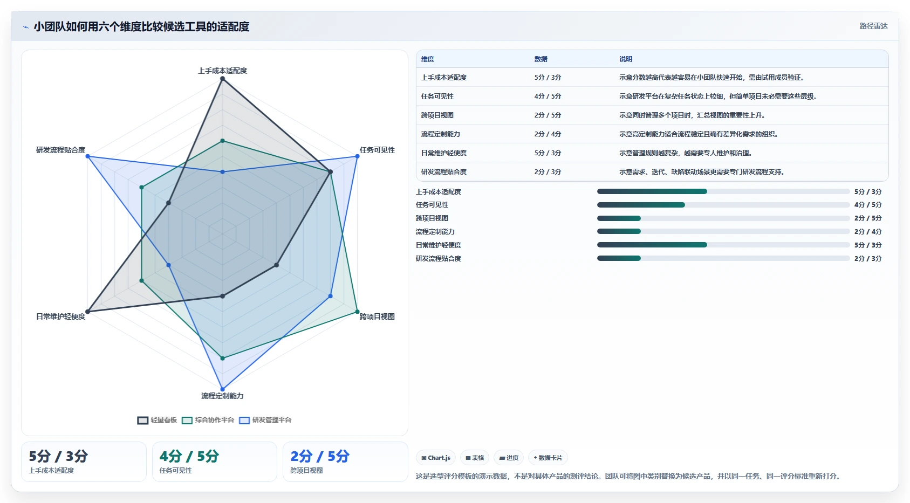The image size is (910, 503).
Task: Click the 维度 table column header
Action: (x=428, y=59)
